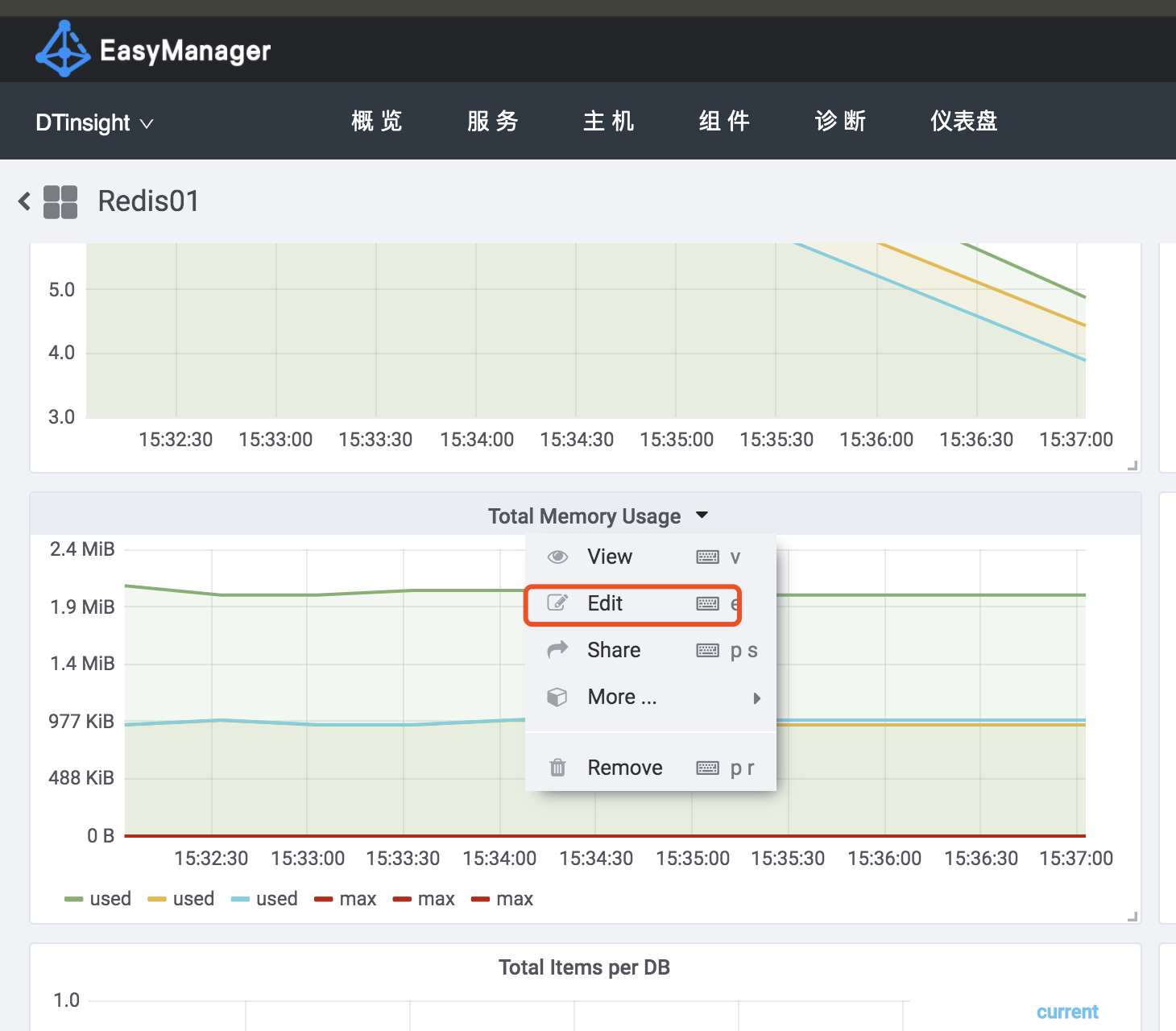Viewport: 1176px width, 1031px height.
Task: Toggle the blue 'used' legend color line
Action: tap(240, 900)
